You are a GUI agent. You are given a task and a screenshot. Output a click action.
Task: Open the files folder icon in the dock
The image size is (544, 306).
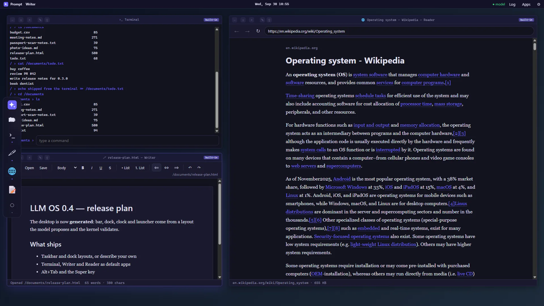(12, 120)
